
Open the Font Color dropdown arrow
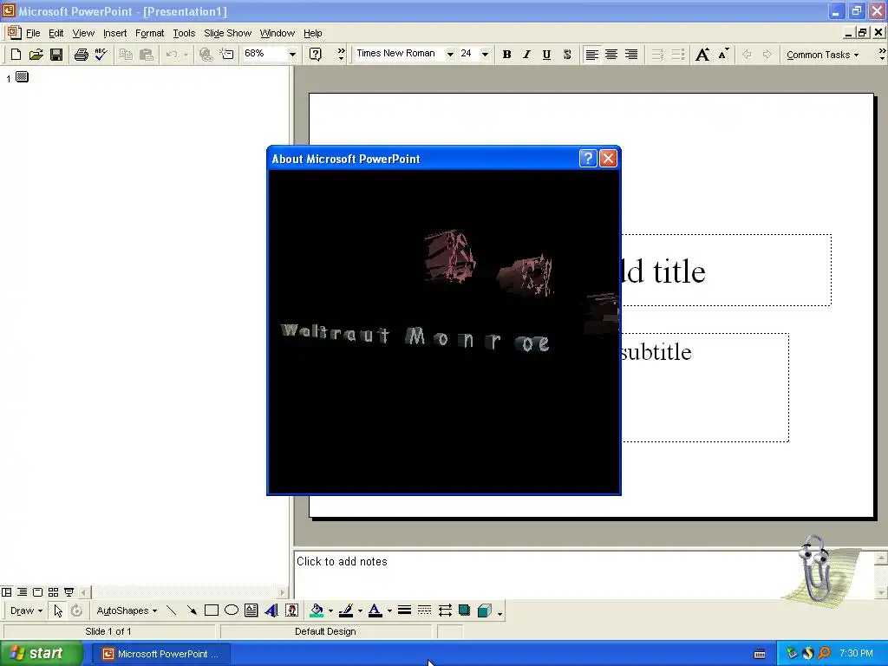pyautogui.click(x=389, y=610)
